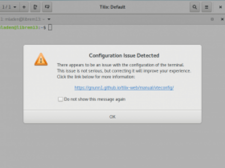Open the terminal search magnifier icon
Viewport: 225px width, 168px height.
point(195,7)
